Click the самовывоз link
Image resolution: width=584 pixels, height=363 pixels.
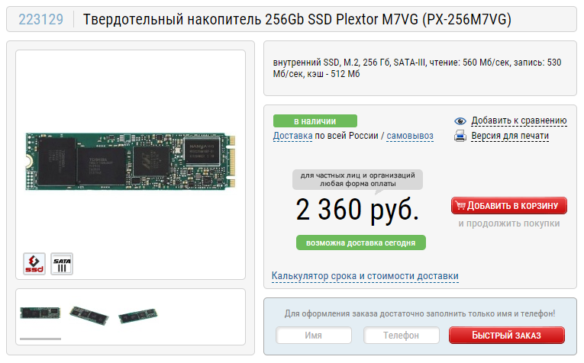click(410, 136)
